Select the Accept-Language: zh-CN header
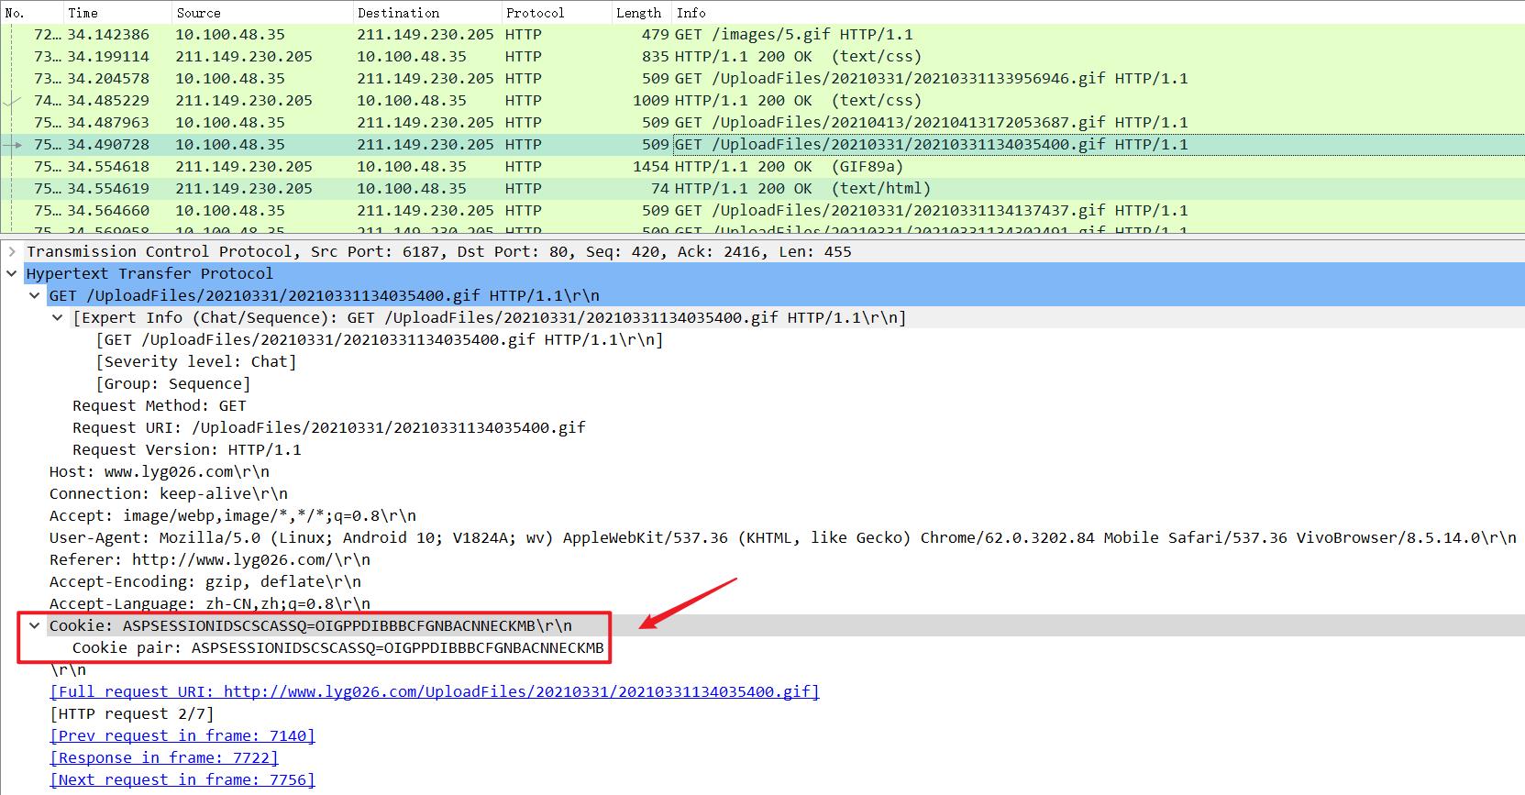1525x795 pixels. [x=210, y=603]
